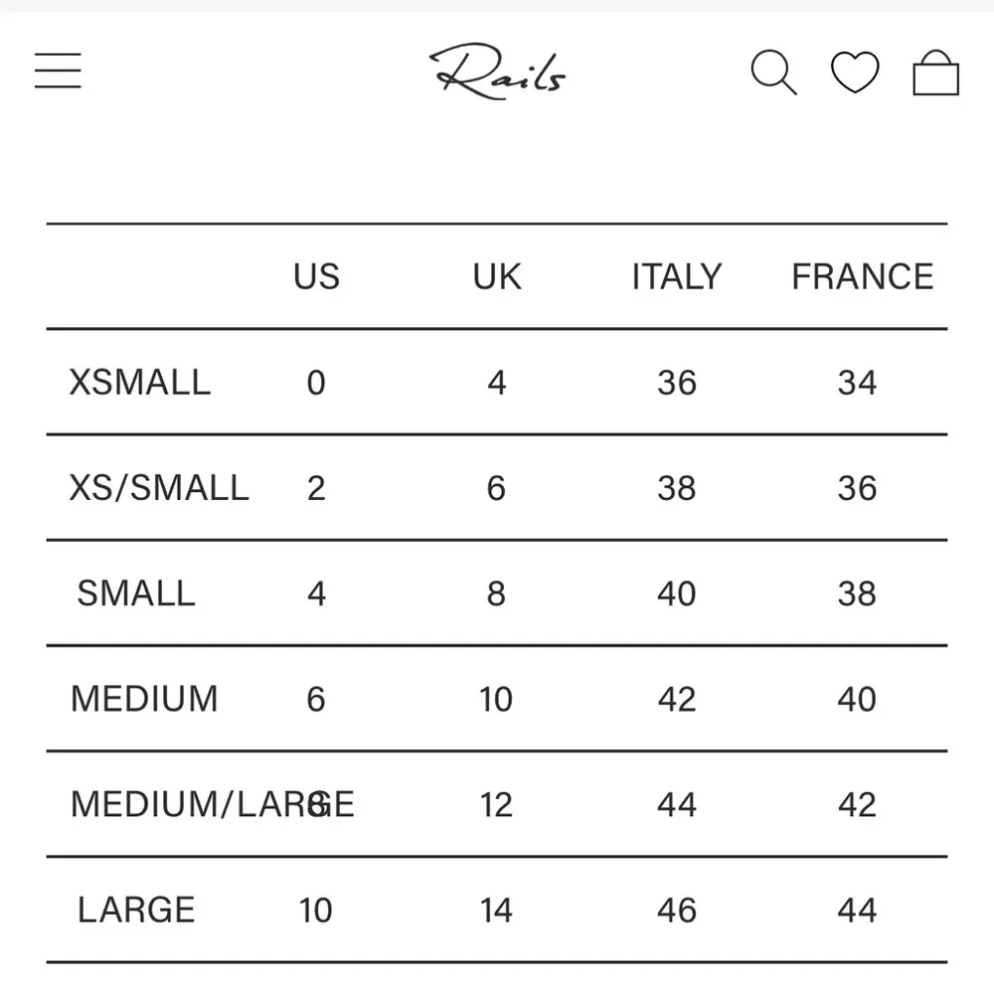Select the LARGE row label
The image size is (994, 994).
[136, 910]
